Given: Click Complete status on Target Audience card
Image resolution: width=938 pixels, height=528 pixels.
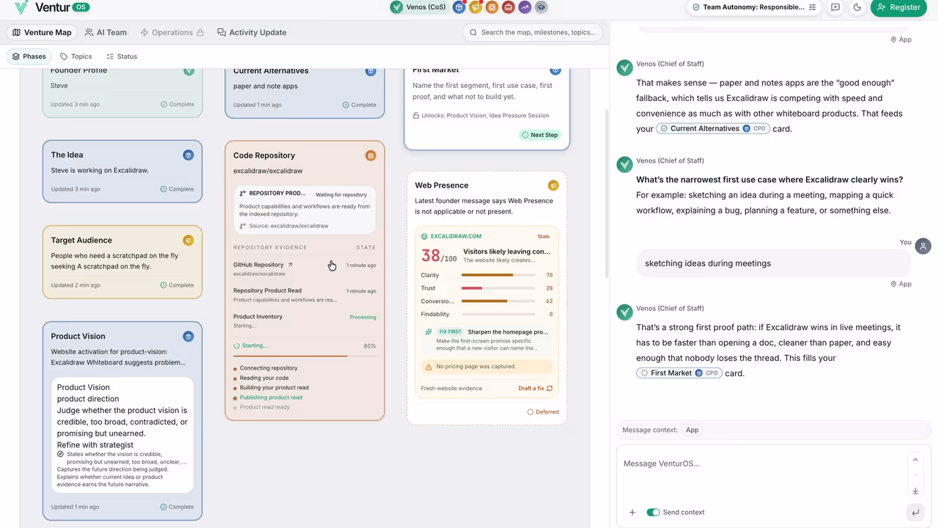Looking at the screenshot, I should point(177,285).
